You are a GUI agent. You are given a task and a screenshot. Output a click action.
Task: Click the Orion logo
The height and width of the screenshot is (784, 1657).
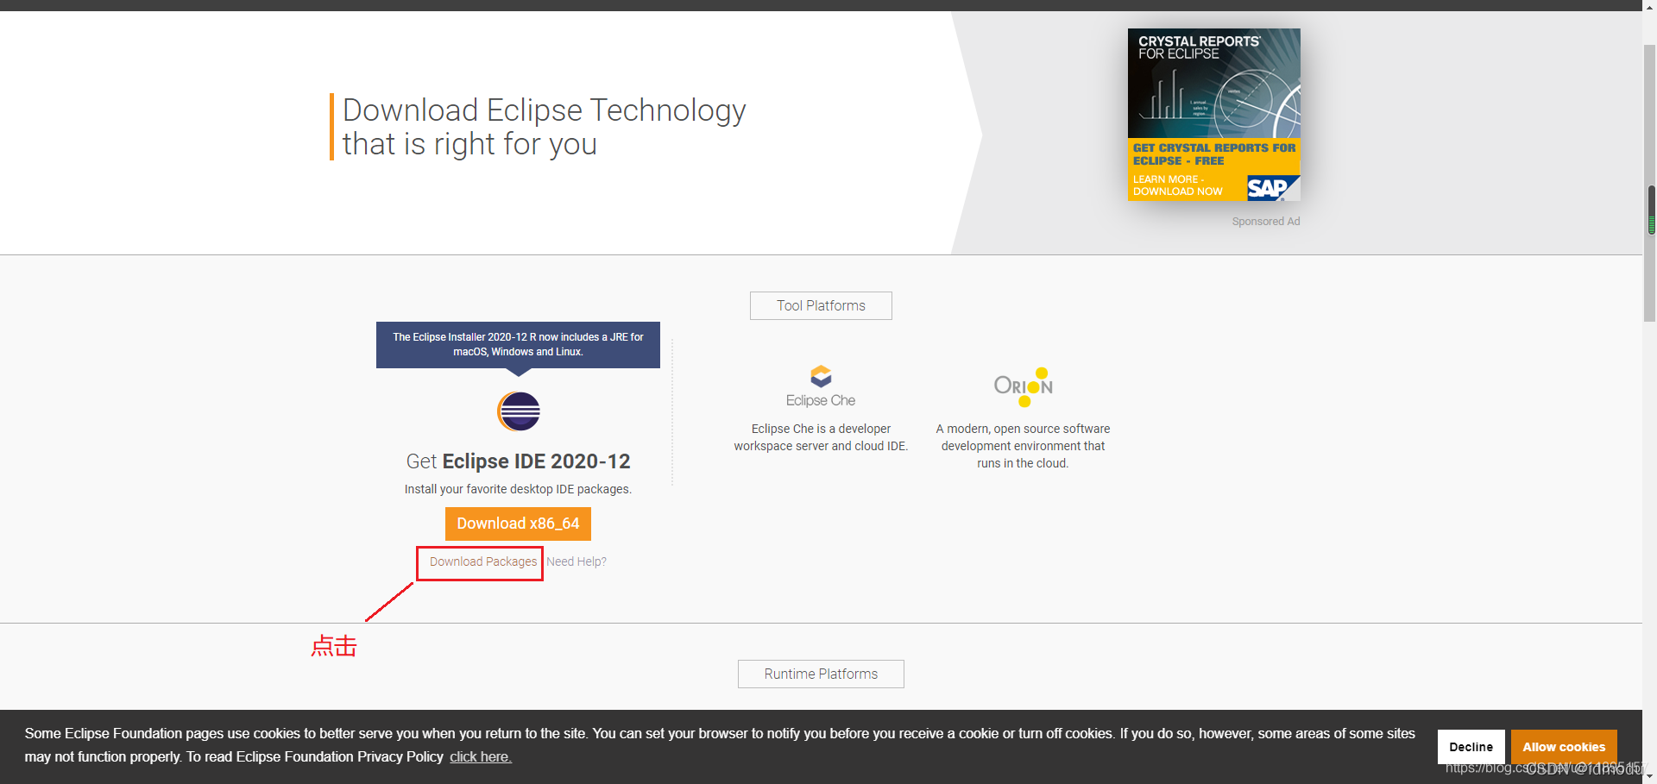[1024, 386]
